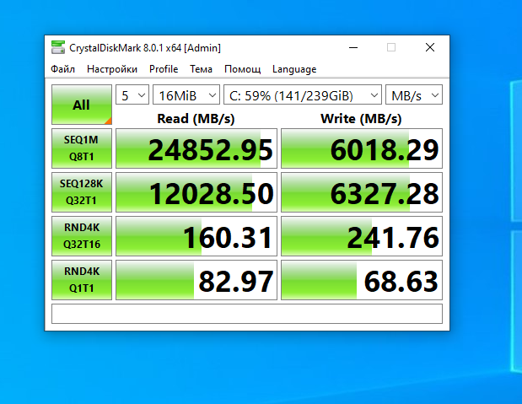Run the RND4K Q32T16 test

(x=82, y=236)
